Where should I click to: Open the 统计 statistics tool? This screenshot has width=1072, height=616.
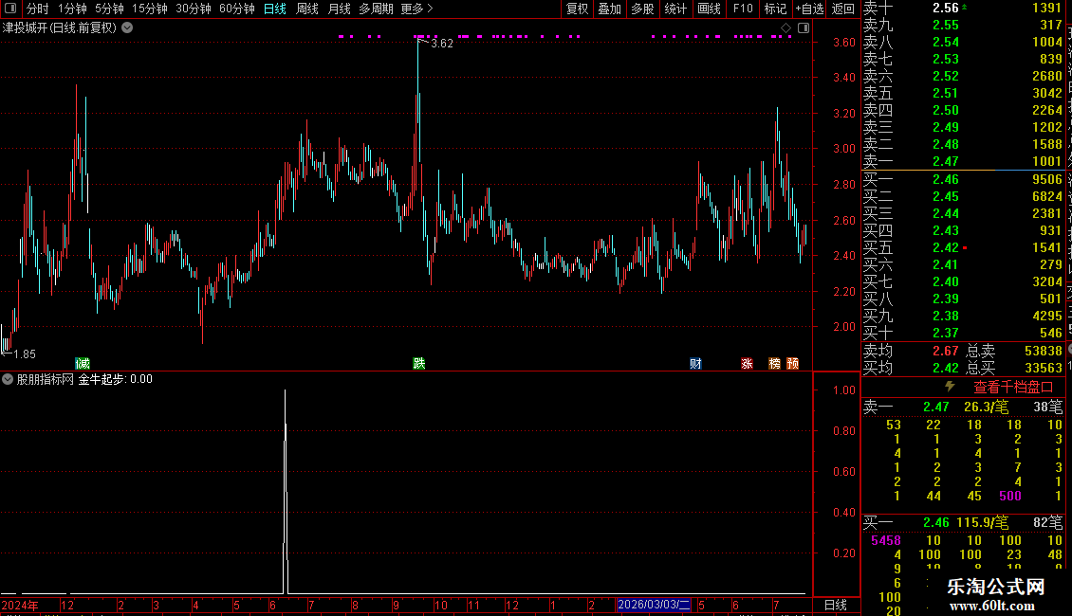point(675,9)
